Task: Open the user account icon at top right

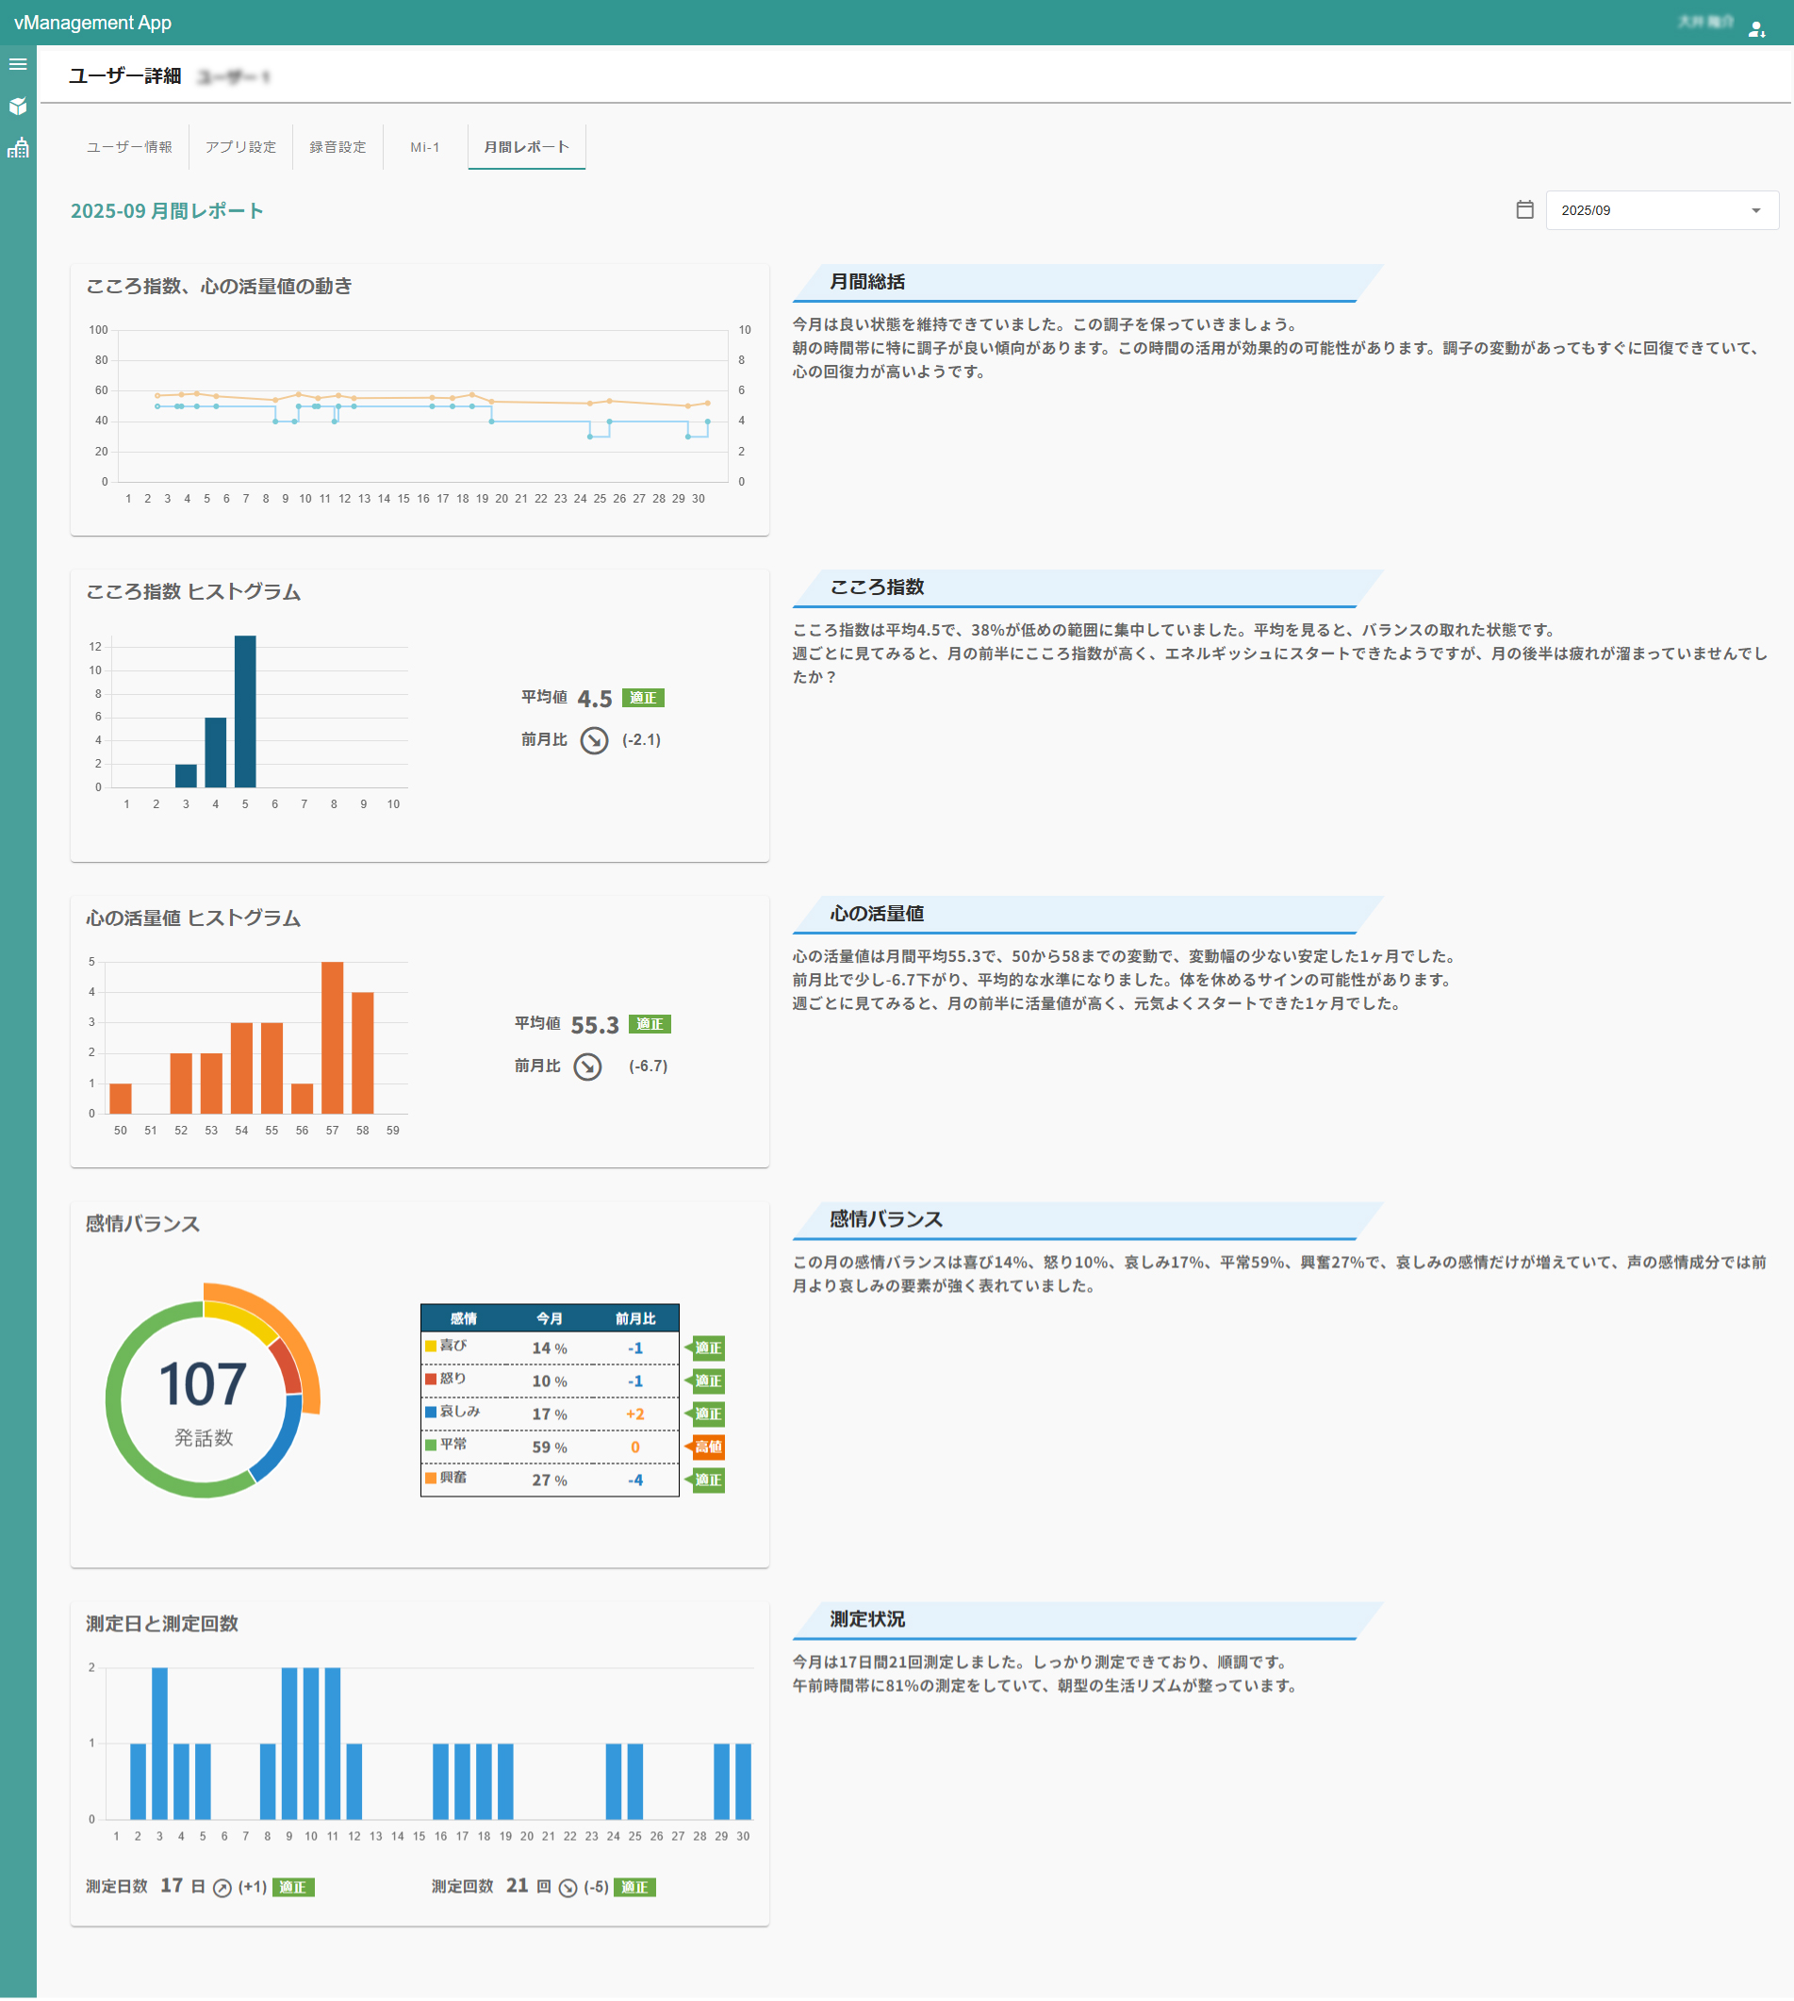Action: [1758, 28]
